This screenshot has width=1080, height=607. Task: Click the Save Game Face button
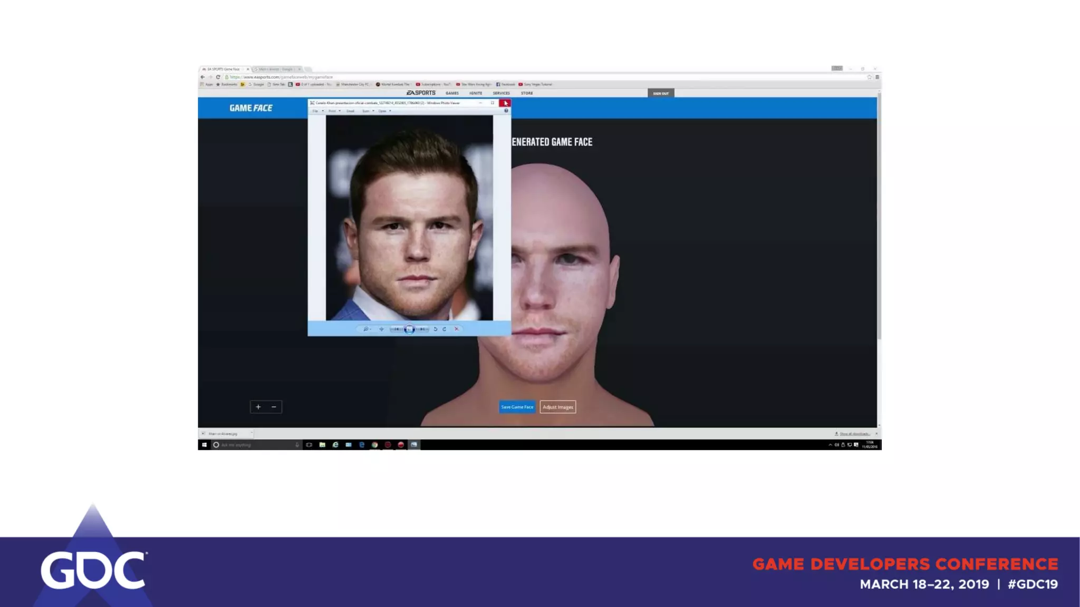[x=517, y=407]
